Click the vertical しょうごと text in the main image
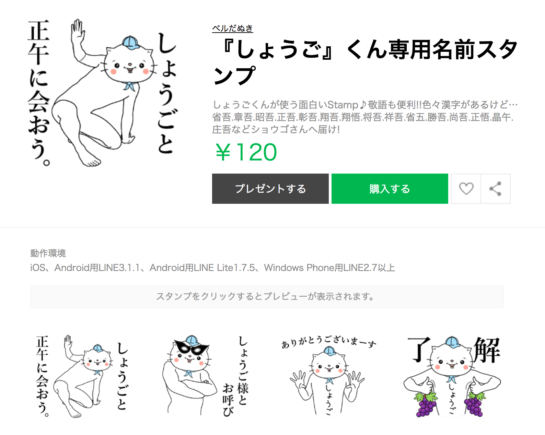This screenshot has height=435, width=545. pos(167,93)
